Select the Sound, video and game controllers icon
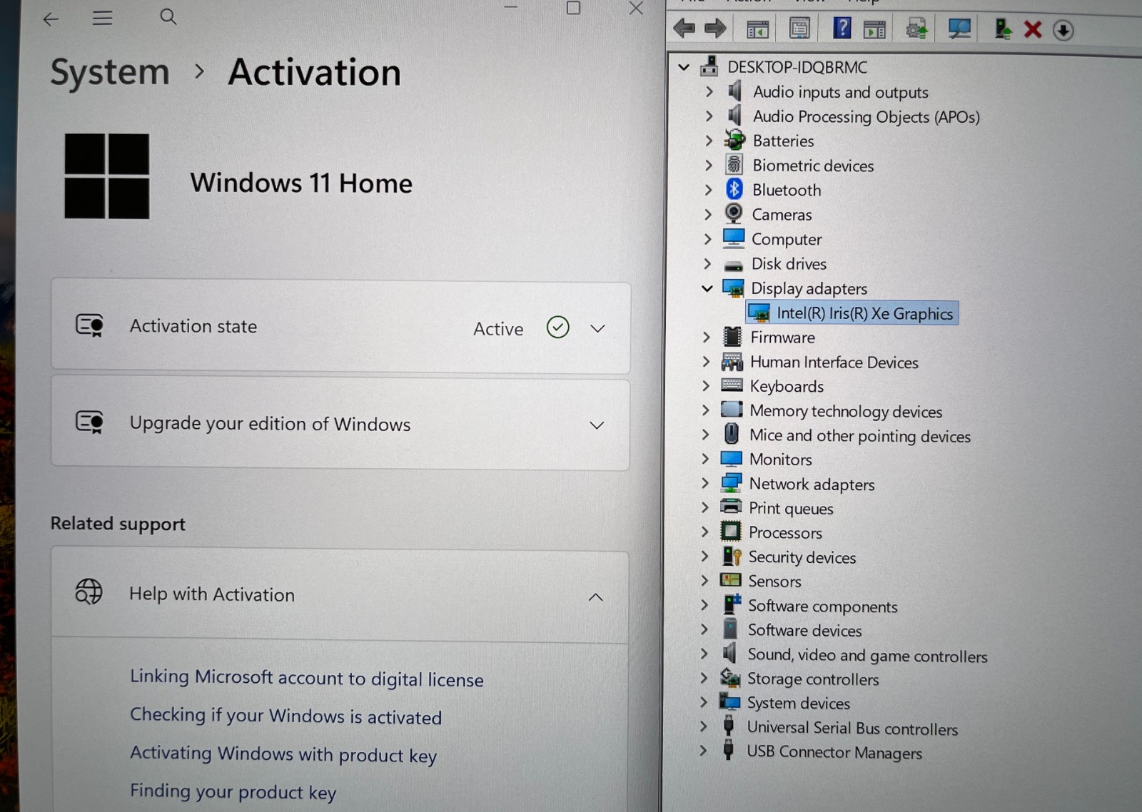Screen dimensions: 1142x812 tap(729, 653)
